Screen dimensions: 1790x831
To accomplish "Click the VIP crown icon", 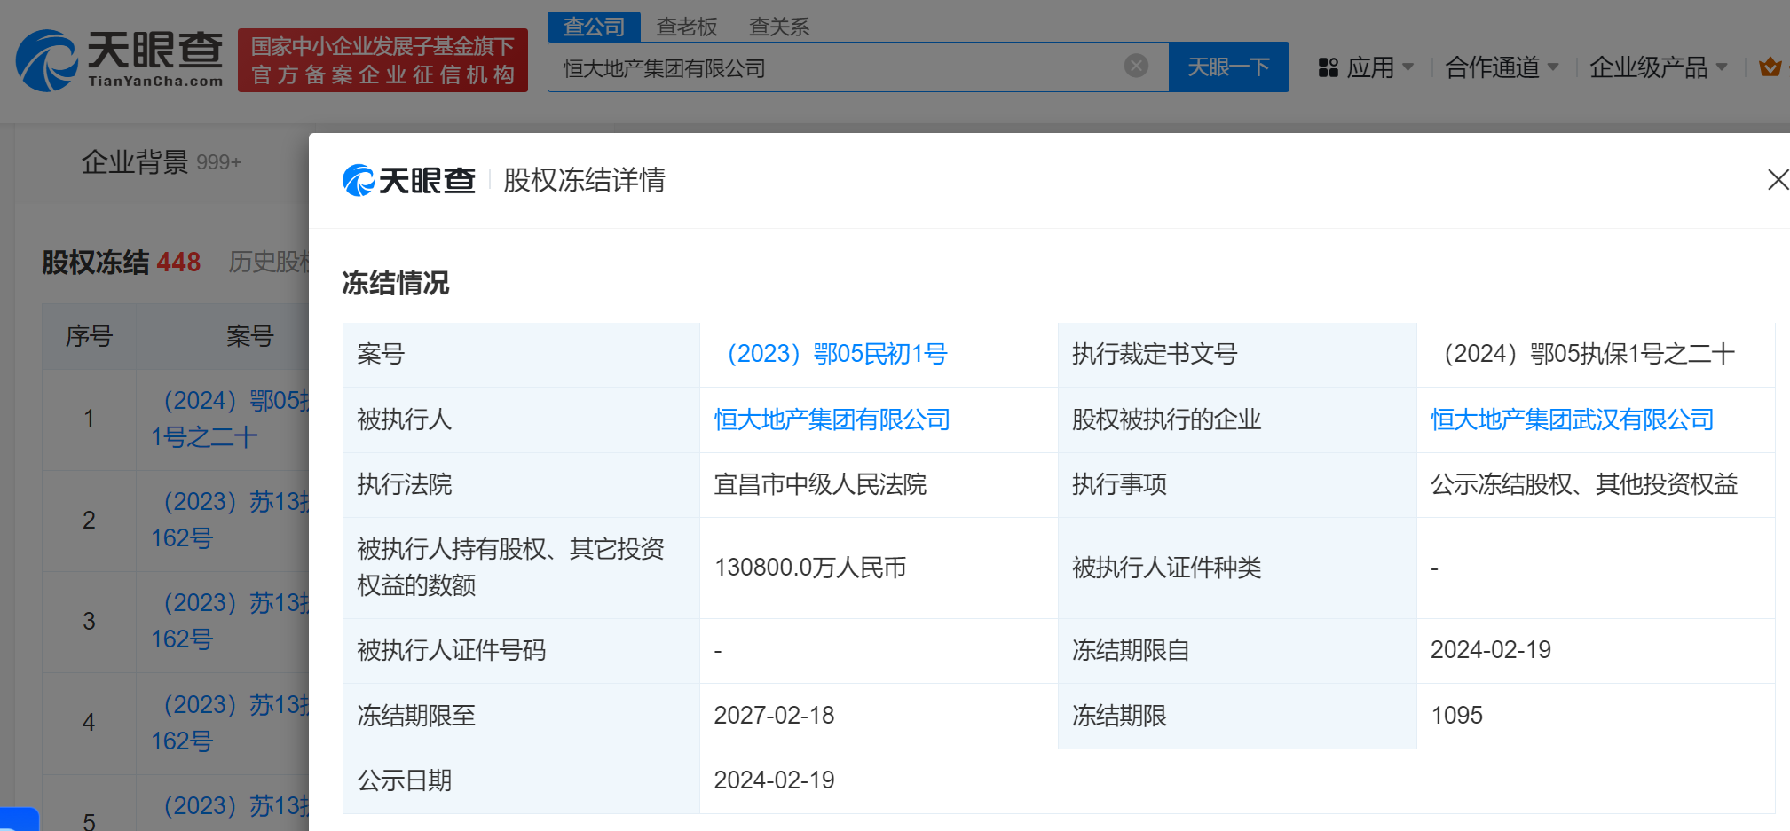I will (x=1770, y=67).
